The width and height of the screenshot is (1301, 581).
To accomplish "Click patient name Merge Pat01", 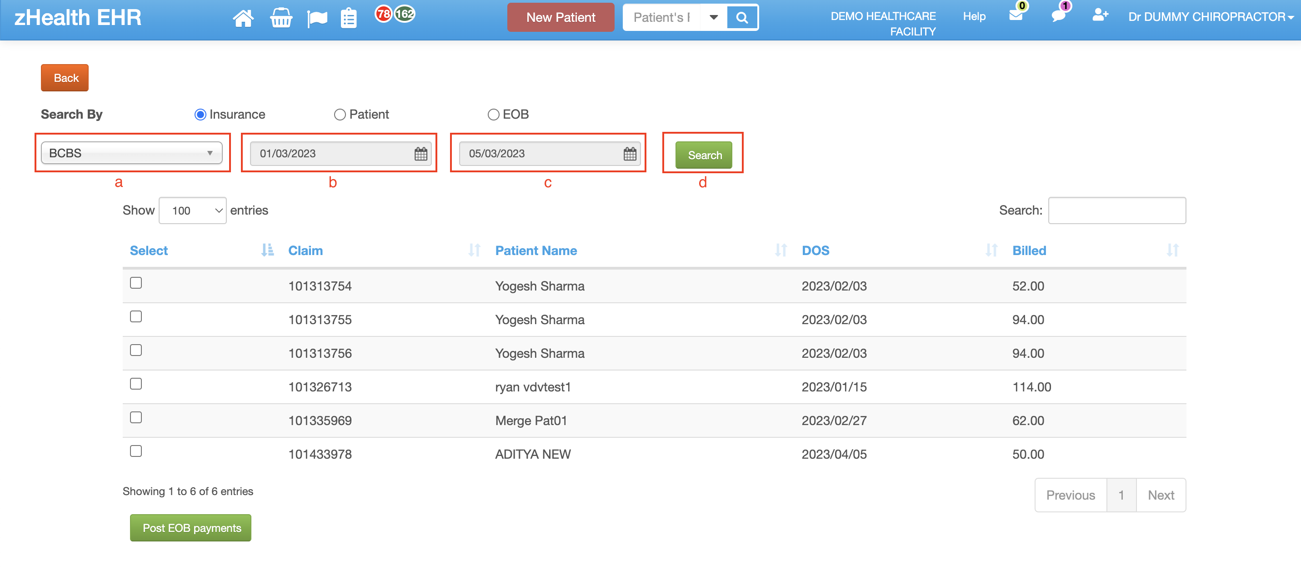I will coord(531,421).
